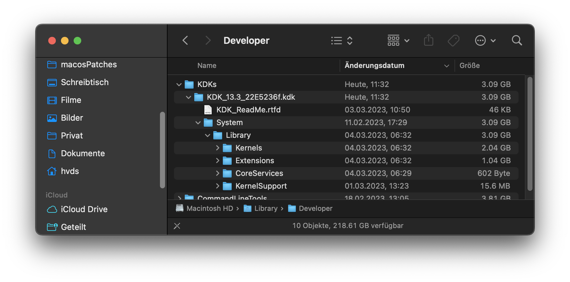Expand the Kernels folder

tap(217, 148)
